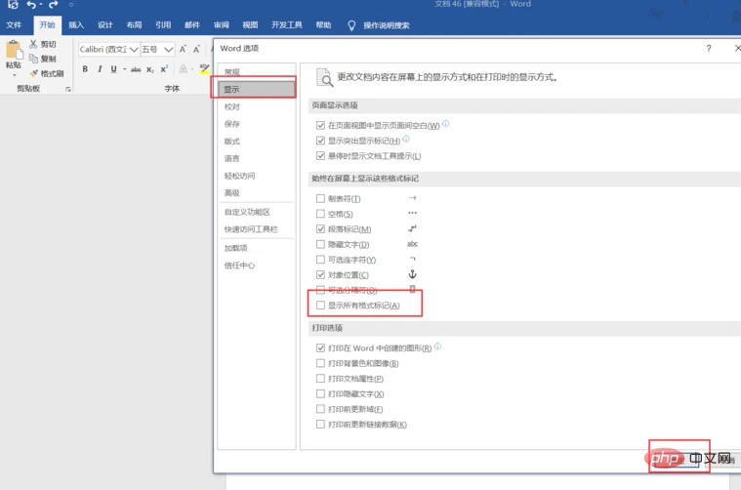Select the 自定义功能区 options category

[257, 212]
